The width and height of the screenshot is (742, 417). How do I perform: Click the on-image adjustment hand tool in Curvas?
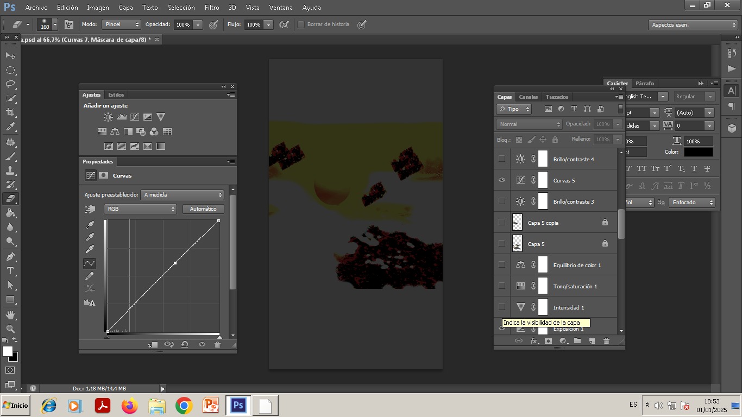point(90,209)
